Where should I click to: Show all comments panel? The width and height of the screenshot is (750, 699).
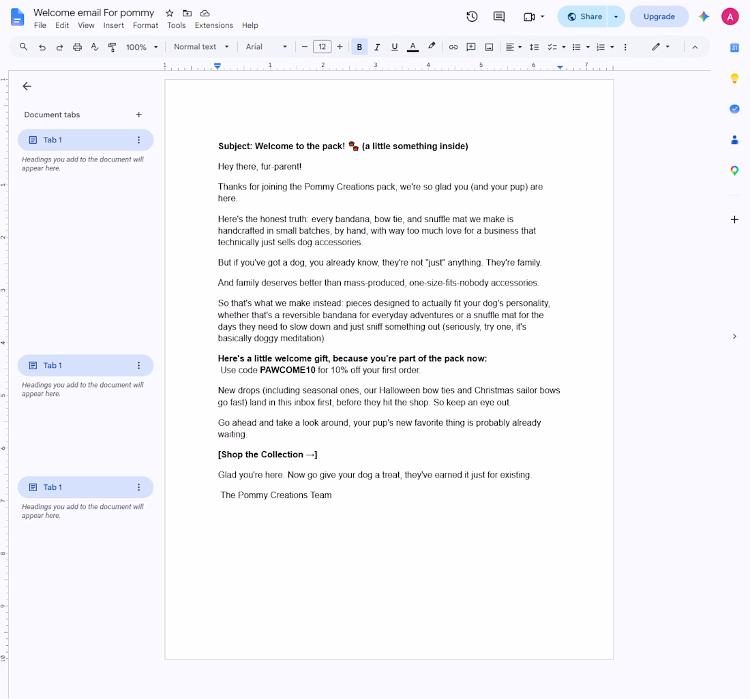(499, 17)
